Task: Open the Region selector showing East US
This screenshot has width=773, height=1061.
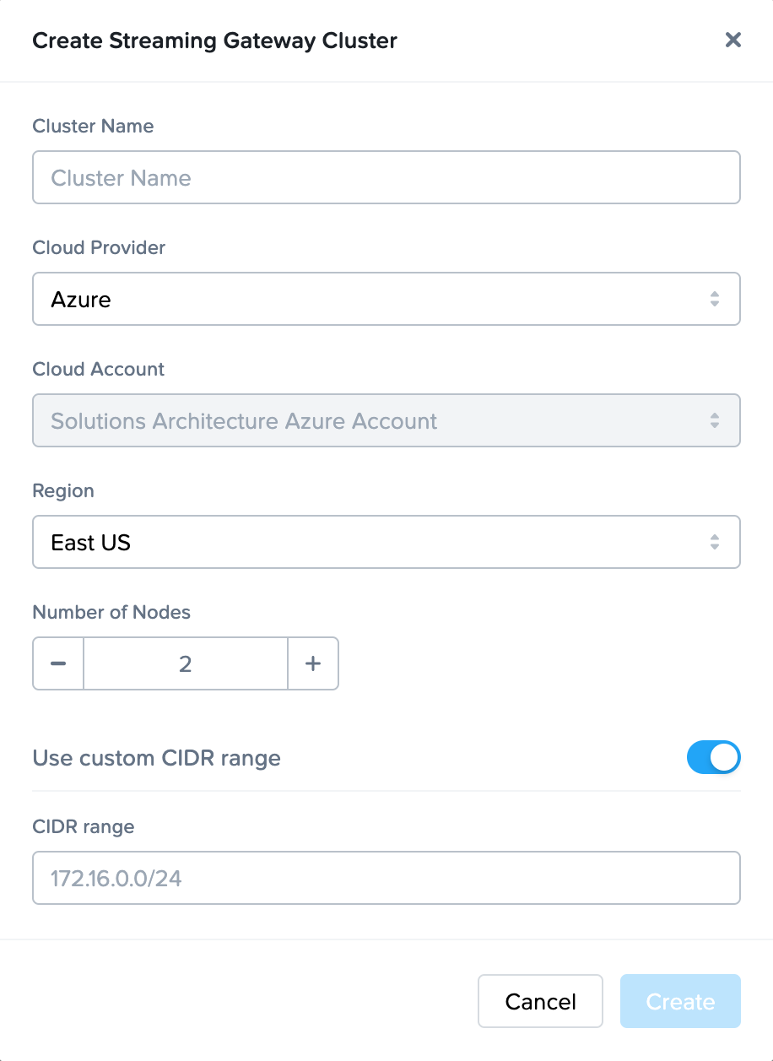Action: [x=386, y=542]
